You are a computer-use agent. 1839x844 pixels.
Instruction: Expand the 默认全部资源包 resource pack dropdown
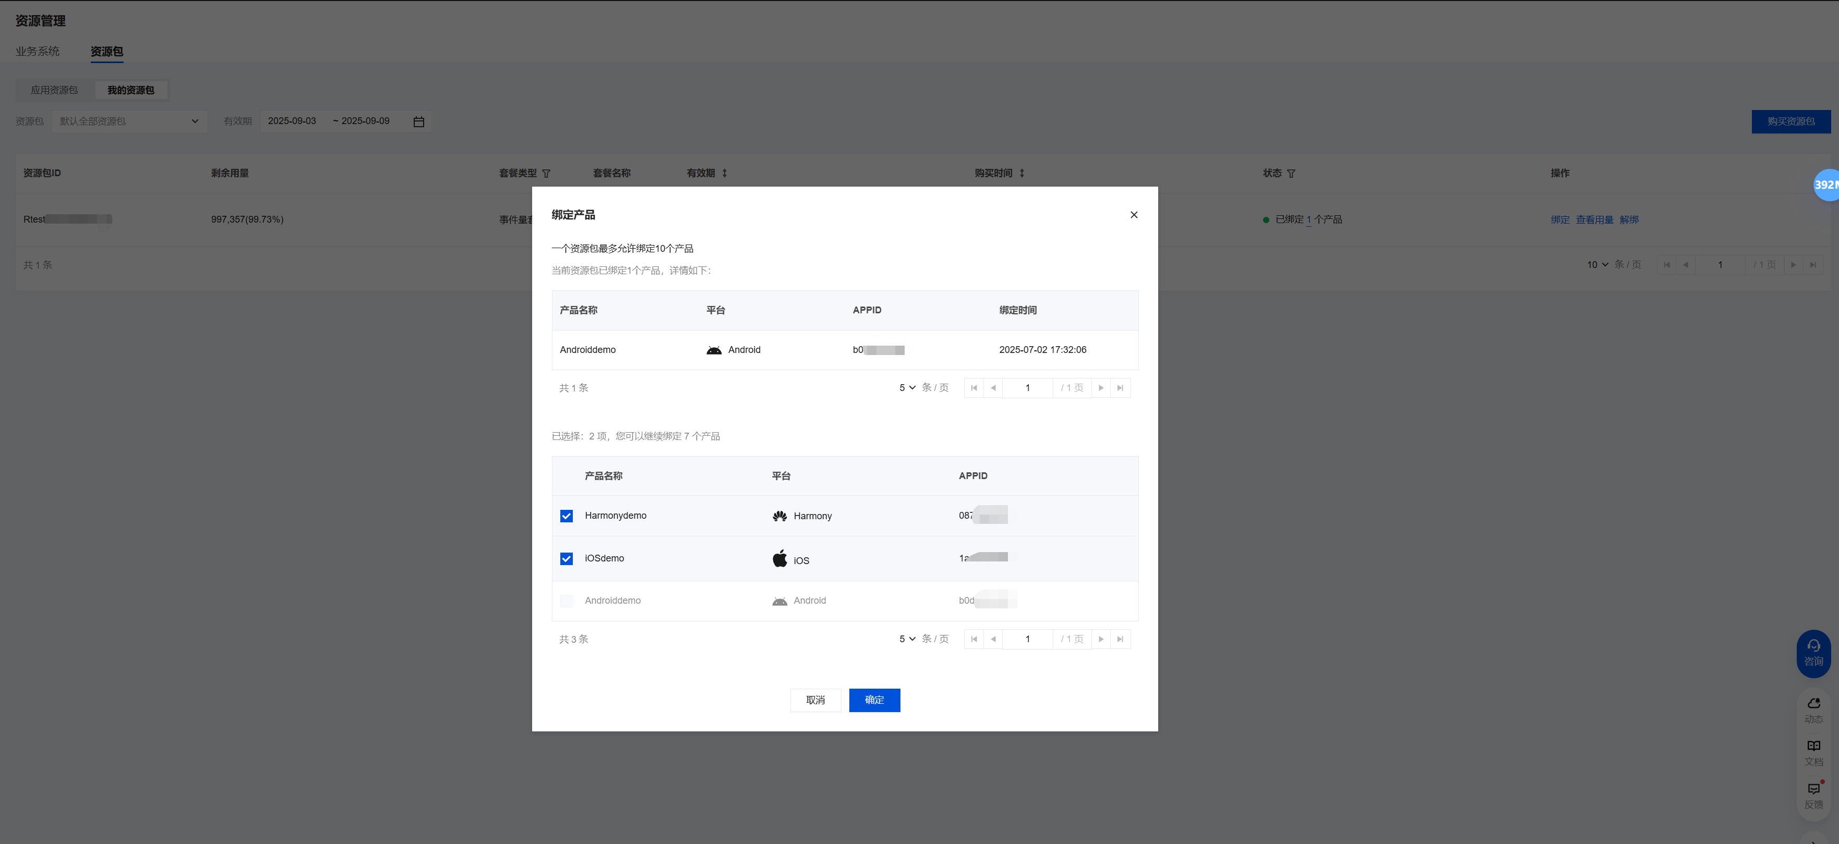tap(129, 121)
